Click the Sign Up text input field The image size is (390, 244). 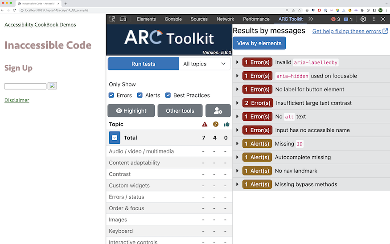pos(25,86)
